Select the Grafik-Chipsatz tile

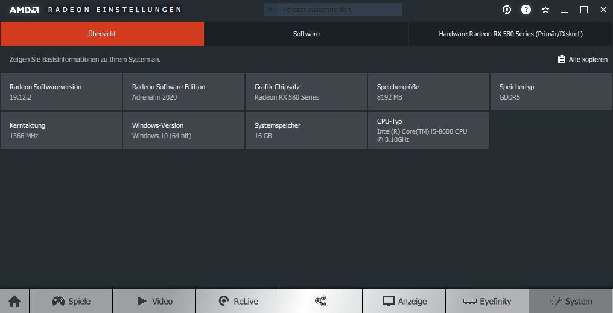306,92
